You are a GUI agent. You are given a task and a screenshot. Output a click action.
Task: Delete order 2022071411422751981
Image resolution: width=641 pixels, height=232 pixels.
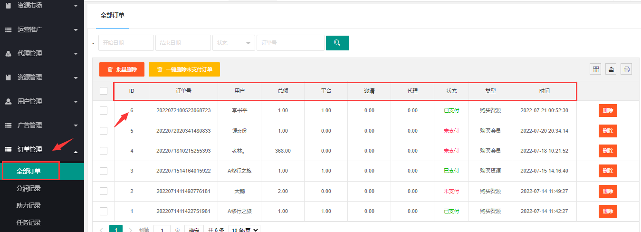pos(608,211)
